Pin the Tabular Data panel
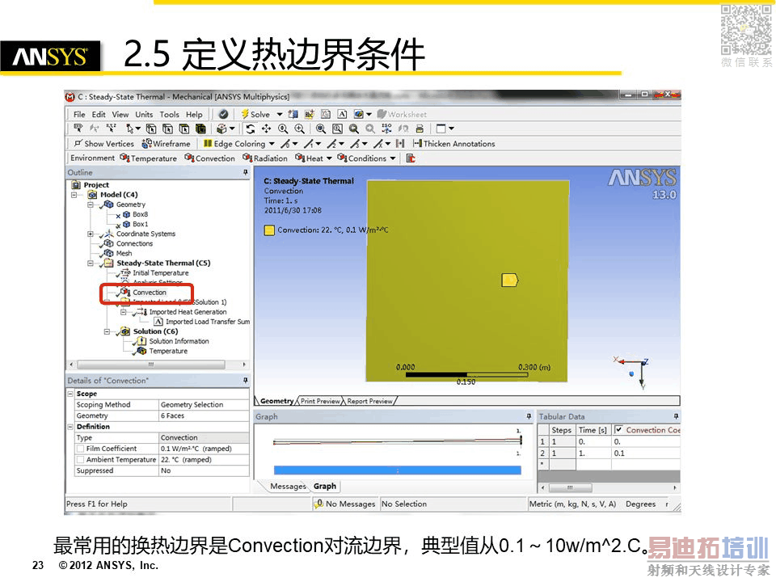This screenshot has width=776, height=582. (x=676, y=416)
